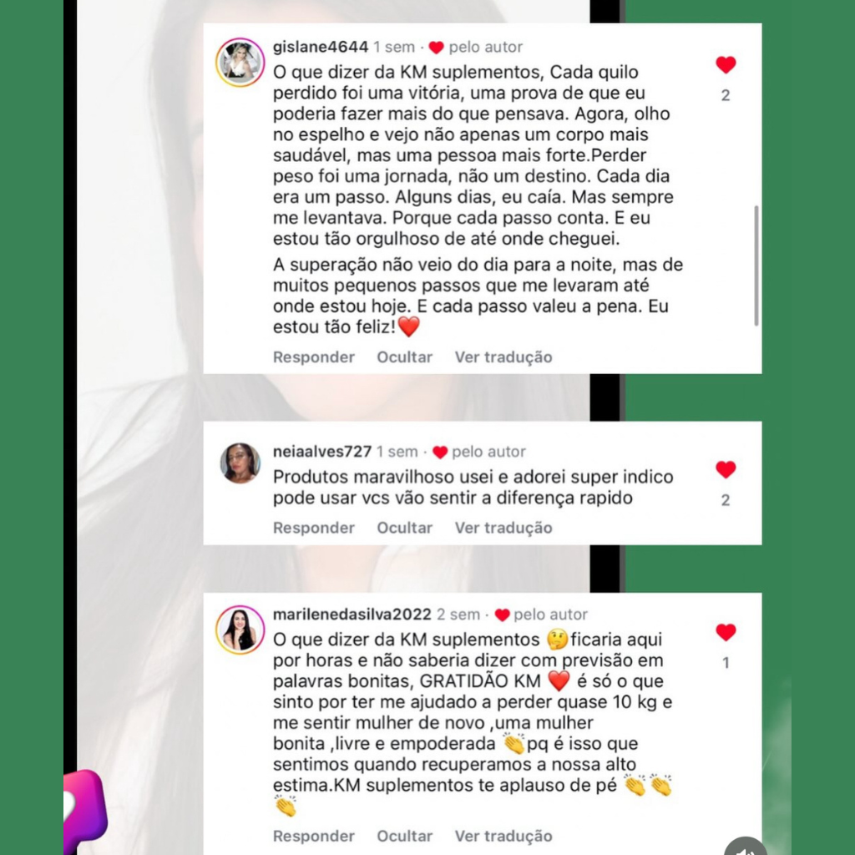Image resolution: width=855 pixels, height=855 pixels.
Task: Hide neiaalves727's comment via Ocultar
Action: (405, 528)
